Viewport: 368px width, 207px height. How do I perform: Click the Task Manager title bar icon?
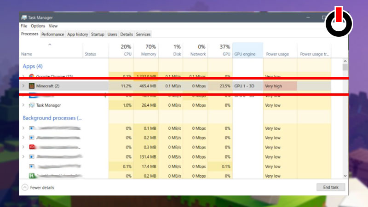(24, 17)
